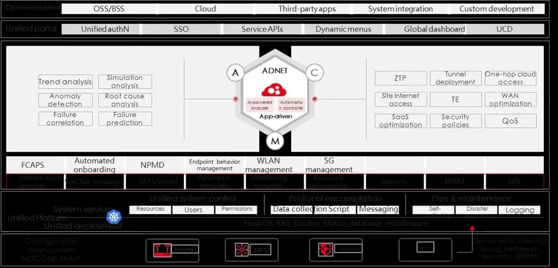The height and width of the screenshot is (268, 558).
Task: Click the Cloud box in Open ecosystem
Action: [x=205, y=9]
